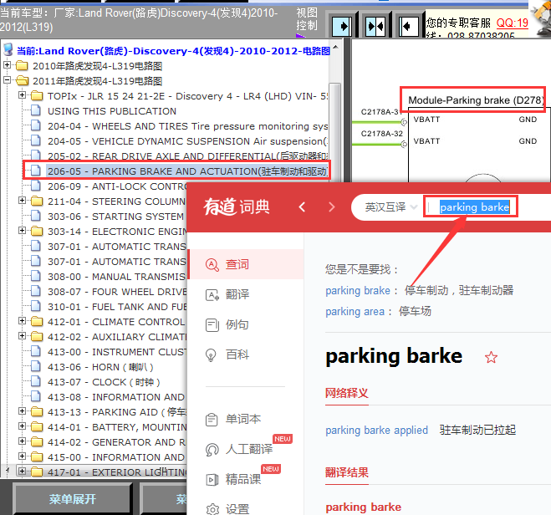The image size is (551, 515).
Task: Click the parking area suggestion link
Action: [x=355, y=312]
